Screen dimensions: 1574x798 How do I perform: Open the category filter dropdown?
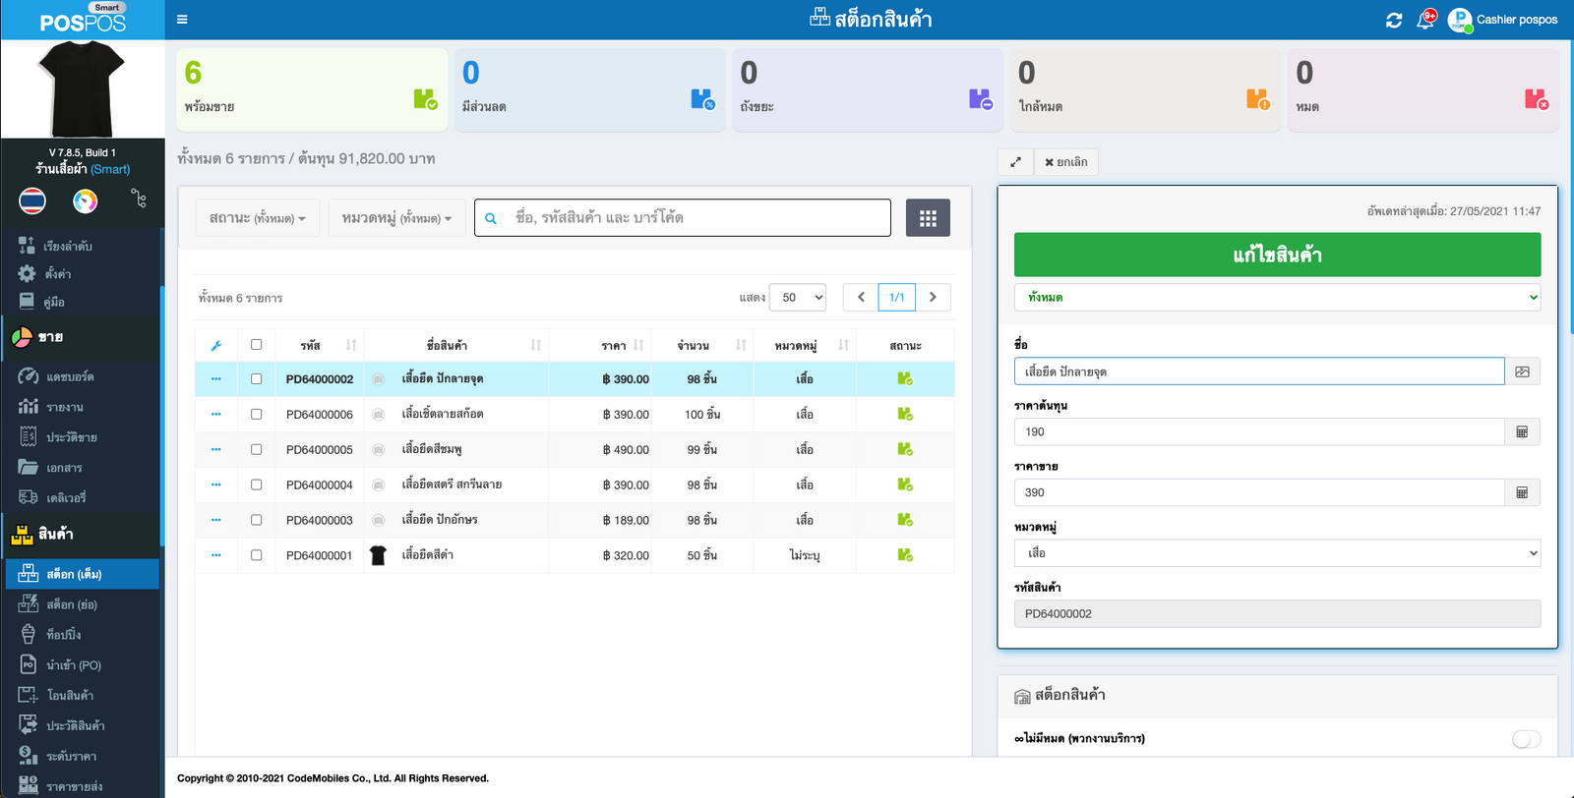pos(396,218)
